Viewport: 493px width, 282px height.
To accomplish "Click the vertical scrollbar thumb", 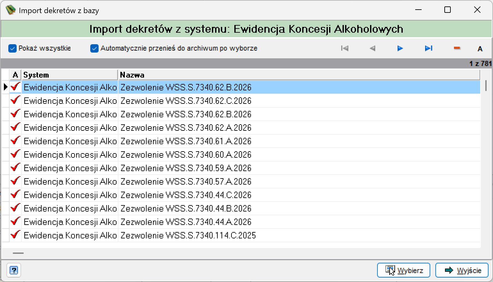I will 486,86.
